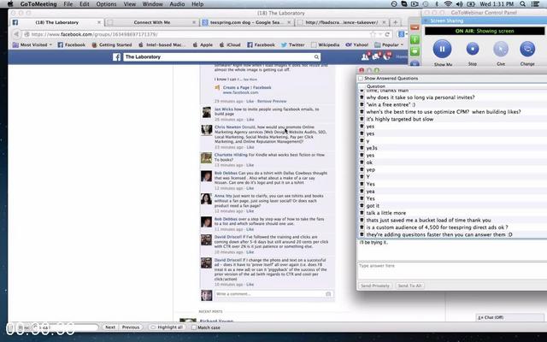Switch to teespring.com dog Google Search tab
The width and height of the screenshot is (547, 342).
[x=247, y=22]
